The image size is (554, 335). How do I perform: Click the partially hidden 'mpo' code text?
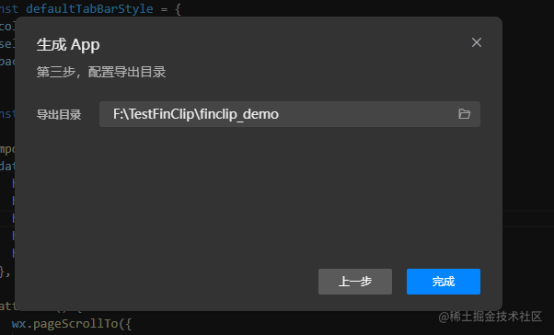(7, 150)
